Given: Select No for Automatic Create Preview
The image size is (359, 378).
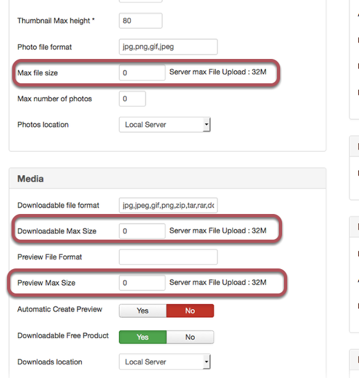Looking at the screenshot, I should click(190, 311).
